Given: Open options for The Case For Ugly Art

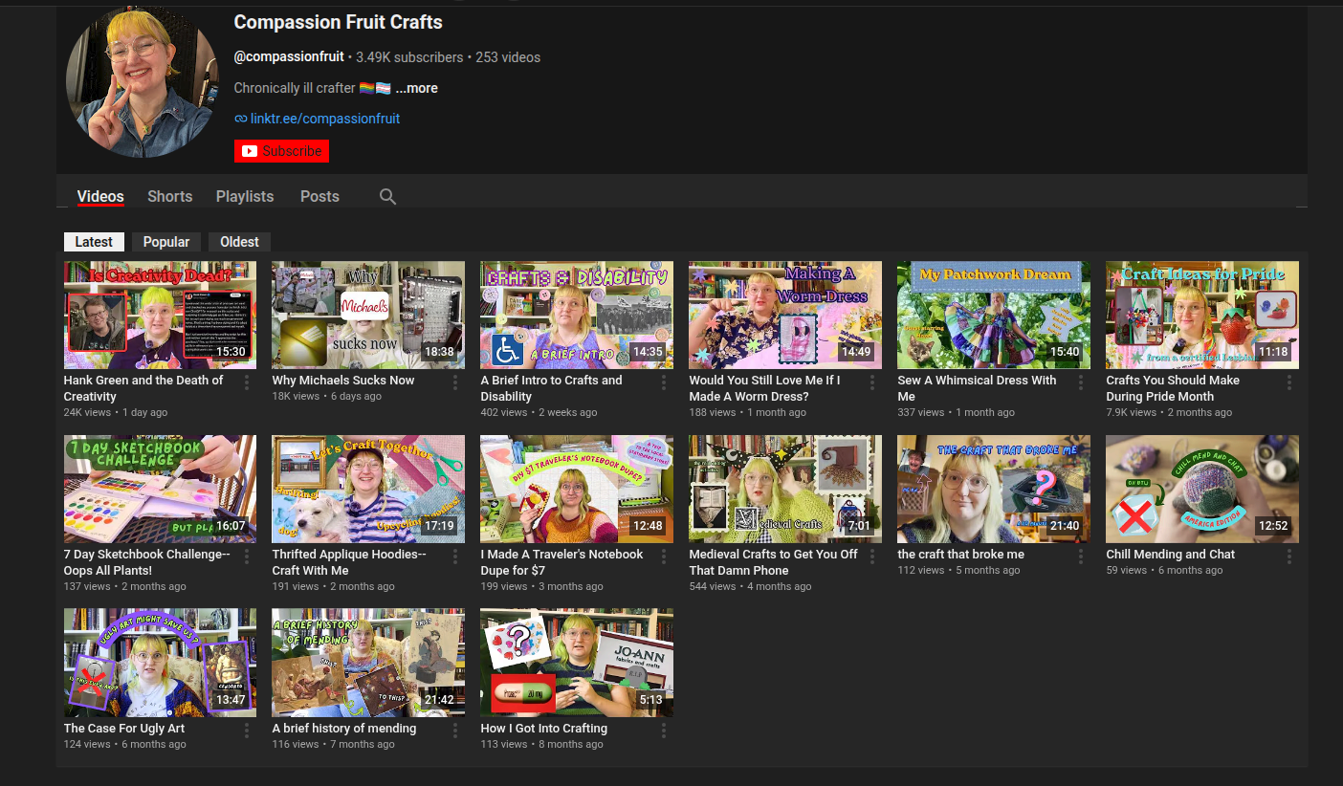Looking at the screenshot, I should [x=247, y=731].
